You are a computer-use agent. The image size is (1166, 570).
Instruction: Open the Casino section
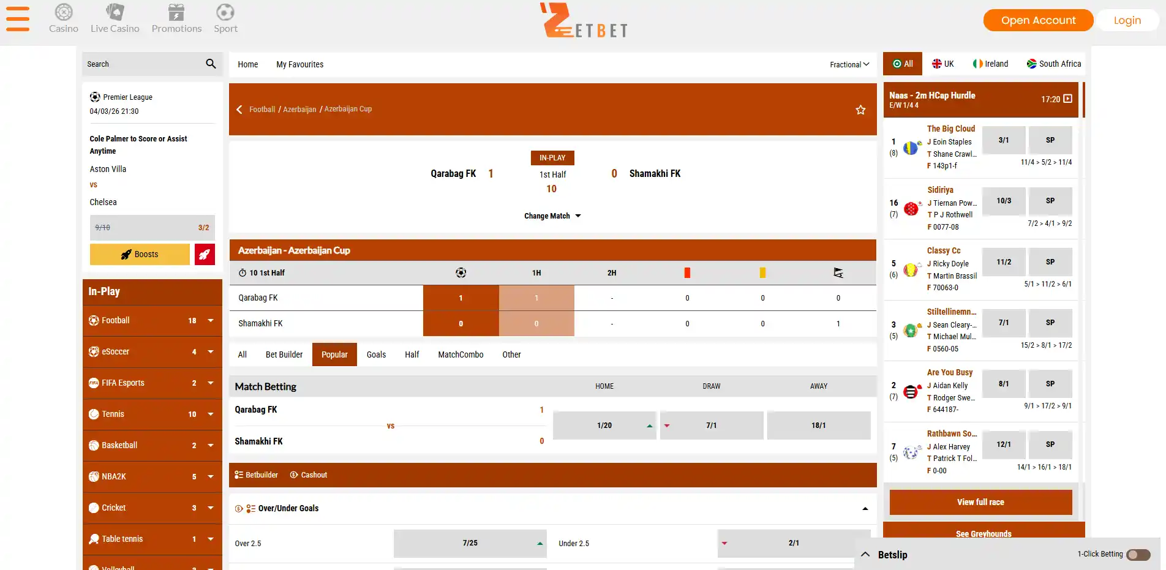(x=64, y=18)
